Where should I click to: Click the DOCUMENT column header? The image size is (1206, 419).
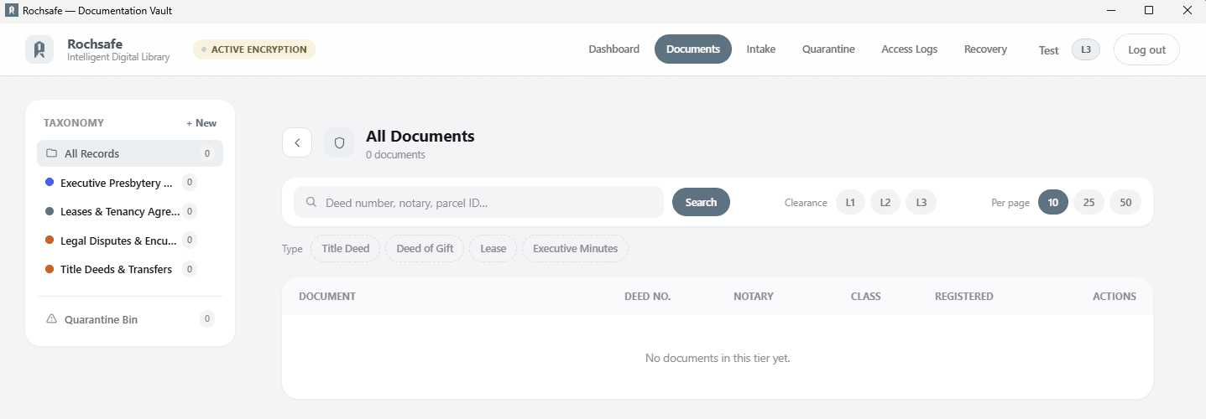coord(327,297)
